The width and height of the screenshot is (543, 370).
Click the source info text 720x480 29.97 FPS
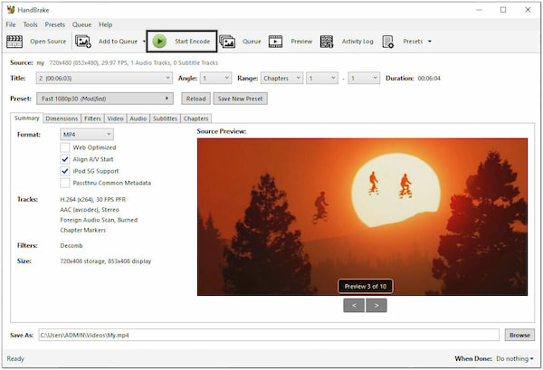click(134, 62)
